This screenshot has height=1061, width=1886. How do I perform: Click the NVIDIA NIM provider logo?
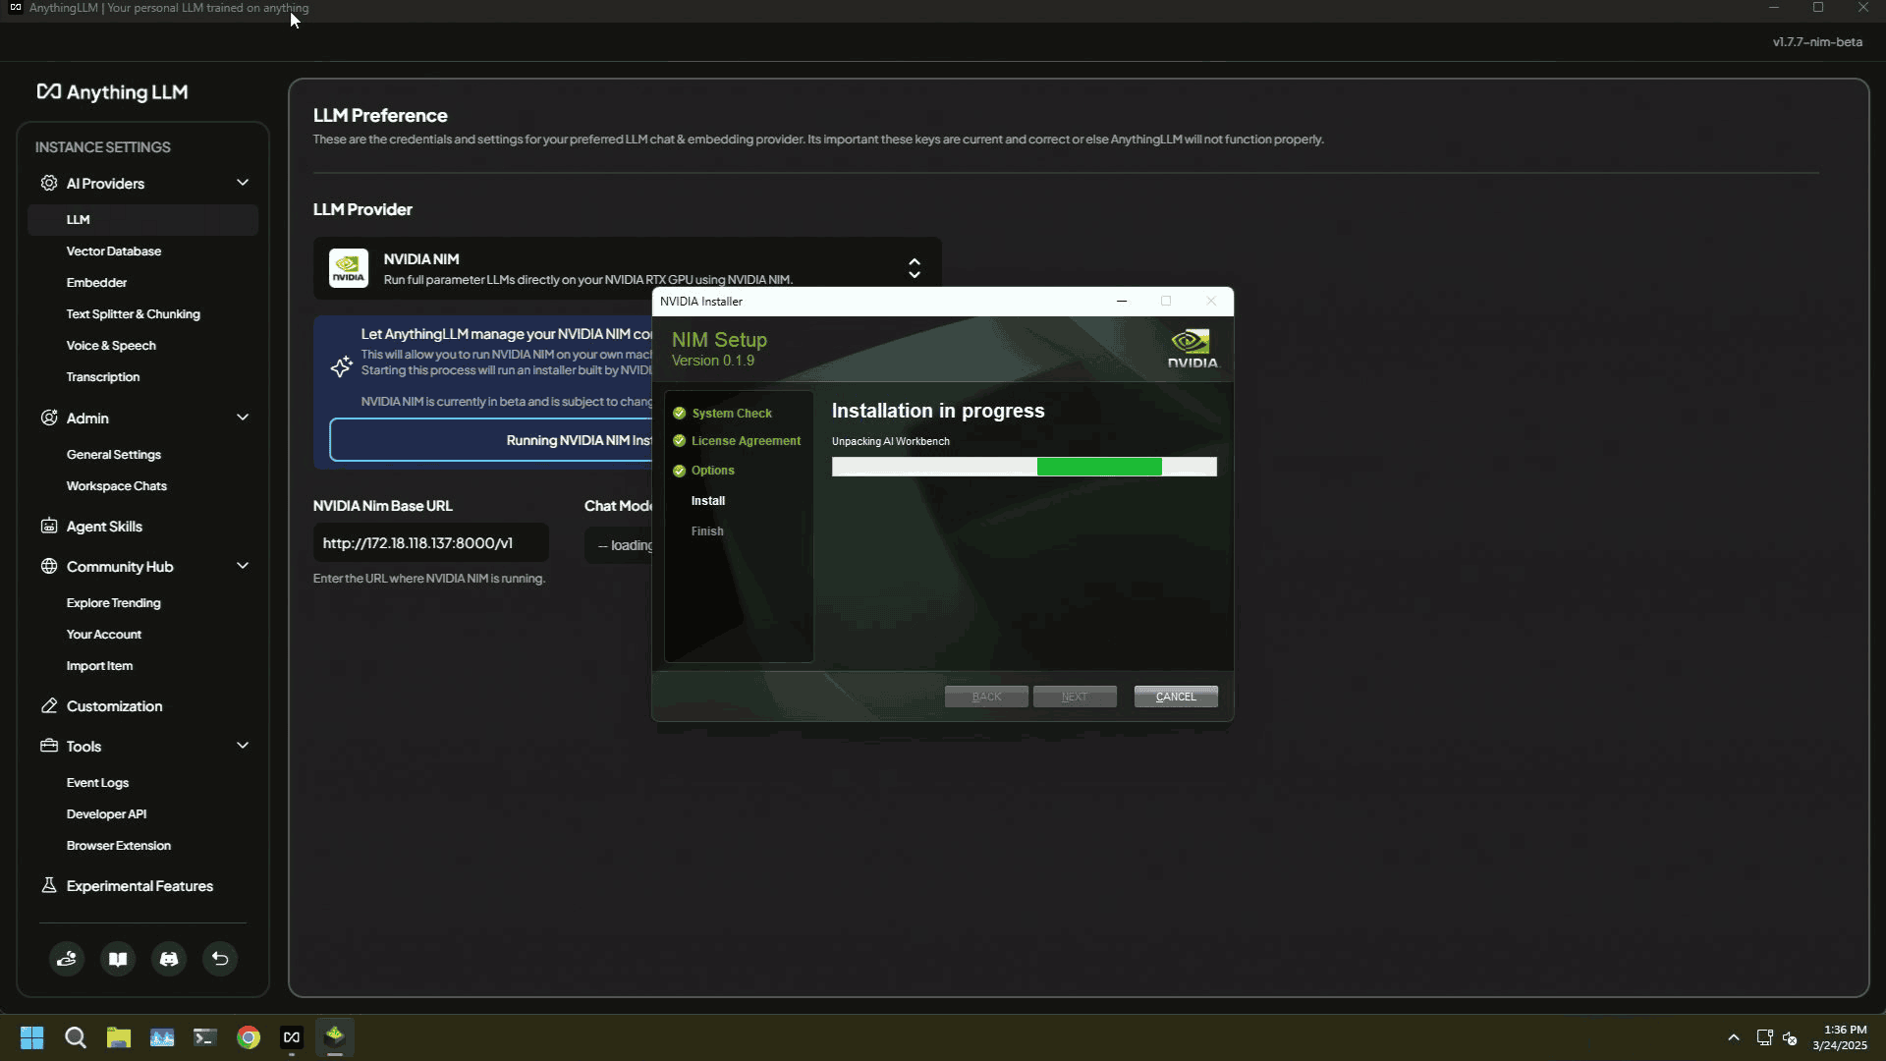348,267
